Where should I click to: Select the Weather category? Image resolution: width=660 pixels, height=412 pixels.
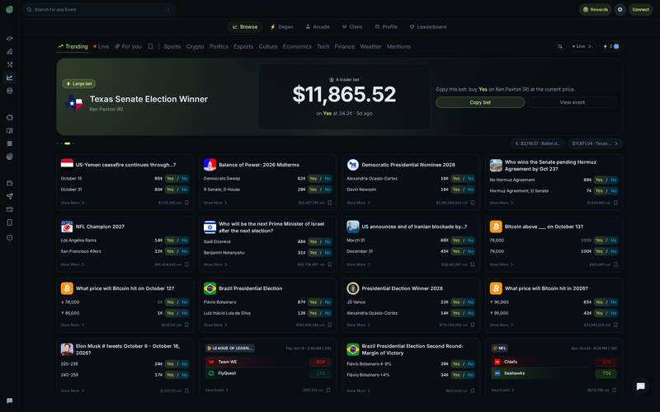(370, 46)
